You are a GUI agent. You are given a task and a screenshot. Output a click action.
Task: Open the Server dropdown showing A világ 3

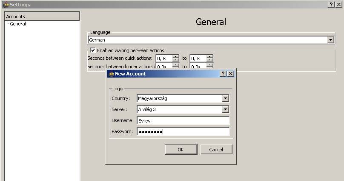point(226,109)
